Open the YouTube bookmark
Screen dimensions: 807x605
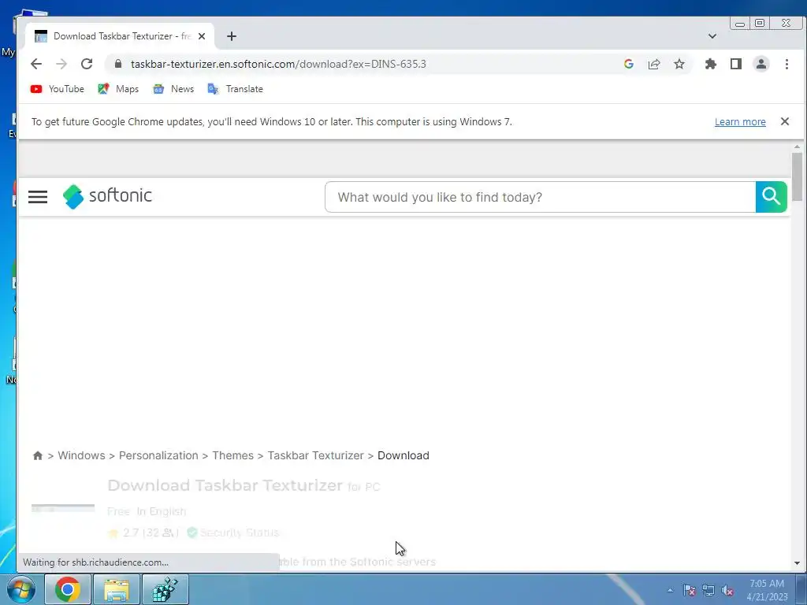(x=57, y=89)
